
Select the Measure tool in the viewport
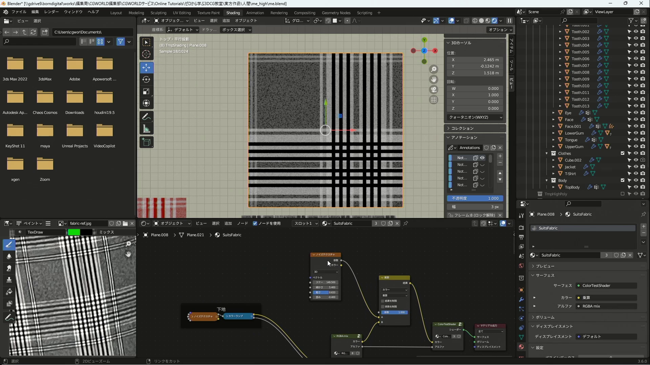click(146, 129)
